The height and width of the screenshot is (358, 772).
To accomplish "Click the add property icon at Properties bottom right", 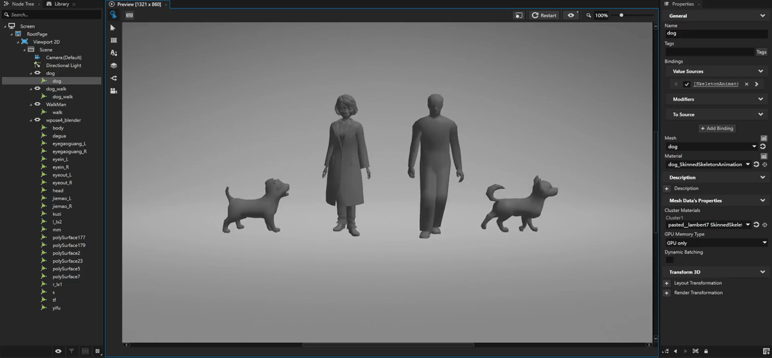I will pos(766,351).
